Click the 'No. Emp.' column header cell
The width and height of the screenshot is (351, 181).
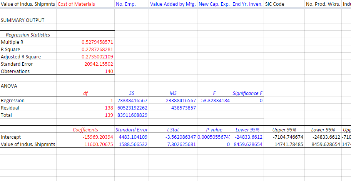coord(125,4)
